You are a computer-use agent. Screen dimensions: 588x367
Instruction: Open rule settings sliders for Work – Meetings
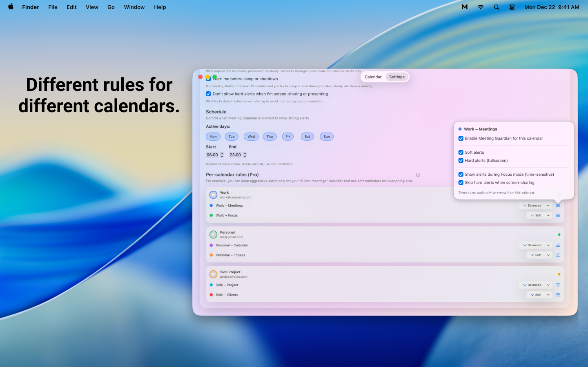click(558, 205)
